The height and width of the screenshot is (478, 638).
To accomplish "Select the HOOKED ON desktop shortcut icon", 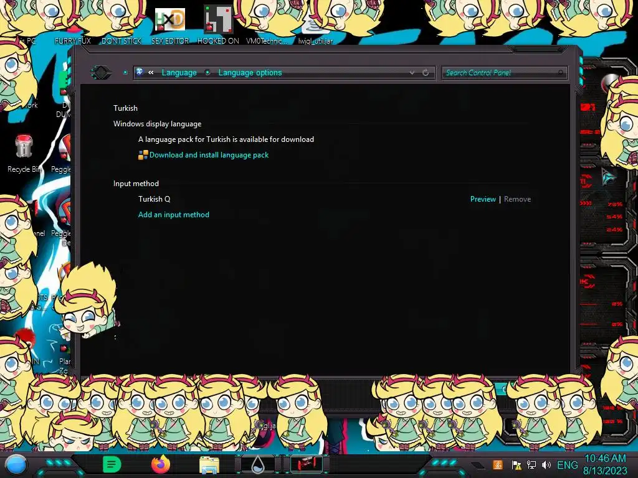I will [x=218, y=25].
